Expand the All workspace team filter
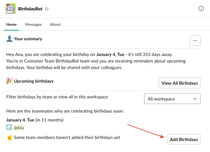 click(172, 99)
